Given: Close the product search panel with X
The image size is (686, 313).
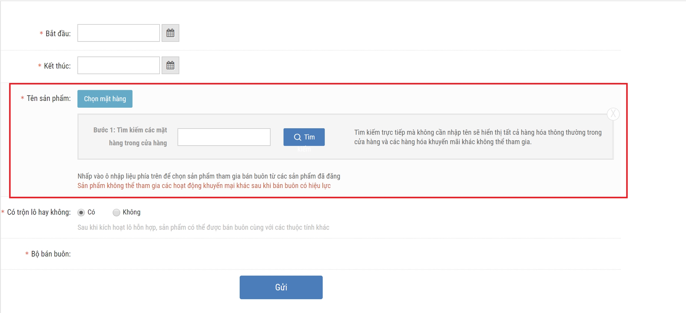Looking at the screenshot, I should tap(613, 114).
